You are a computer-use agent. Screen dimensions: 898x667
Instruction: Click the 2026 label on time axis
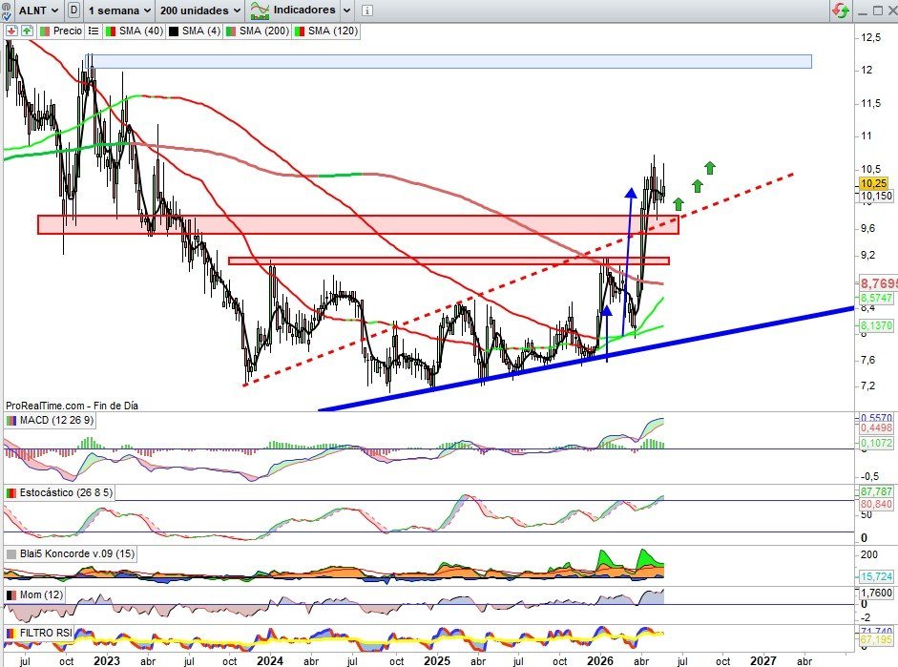[601, 660]
